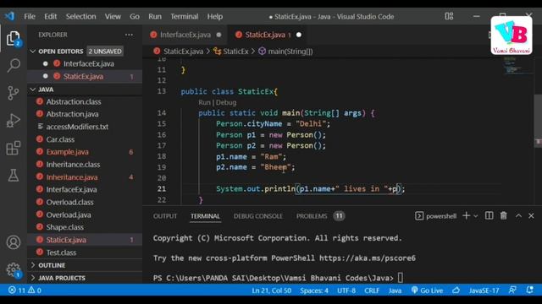Open the Extensions view

coord(14,149)
